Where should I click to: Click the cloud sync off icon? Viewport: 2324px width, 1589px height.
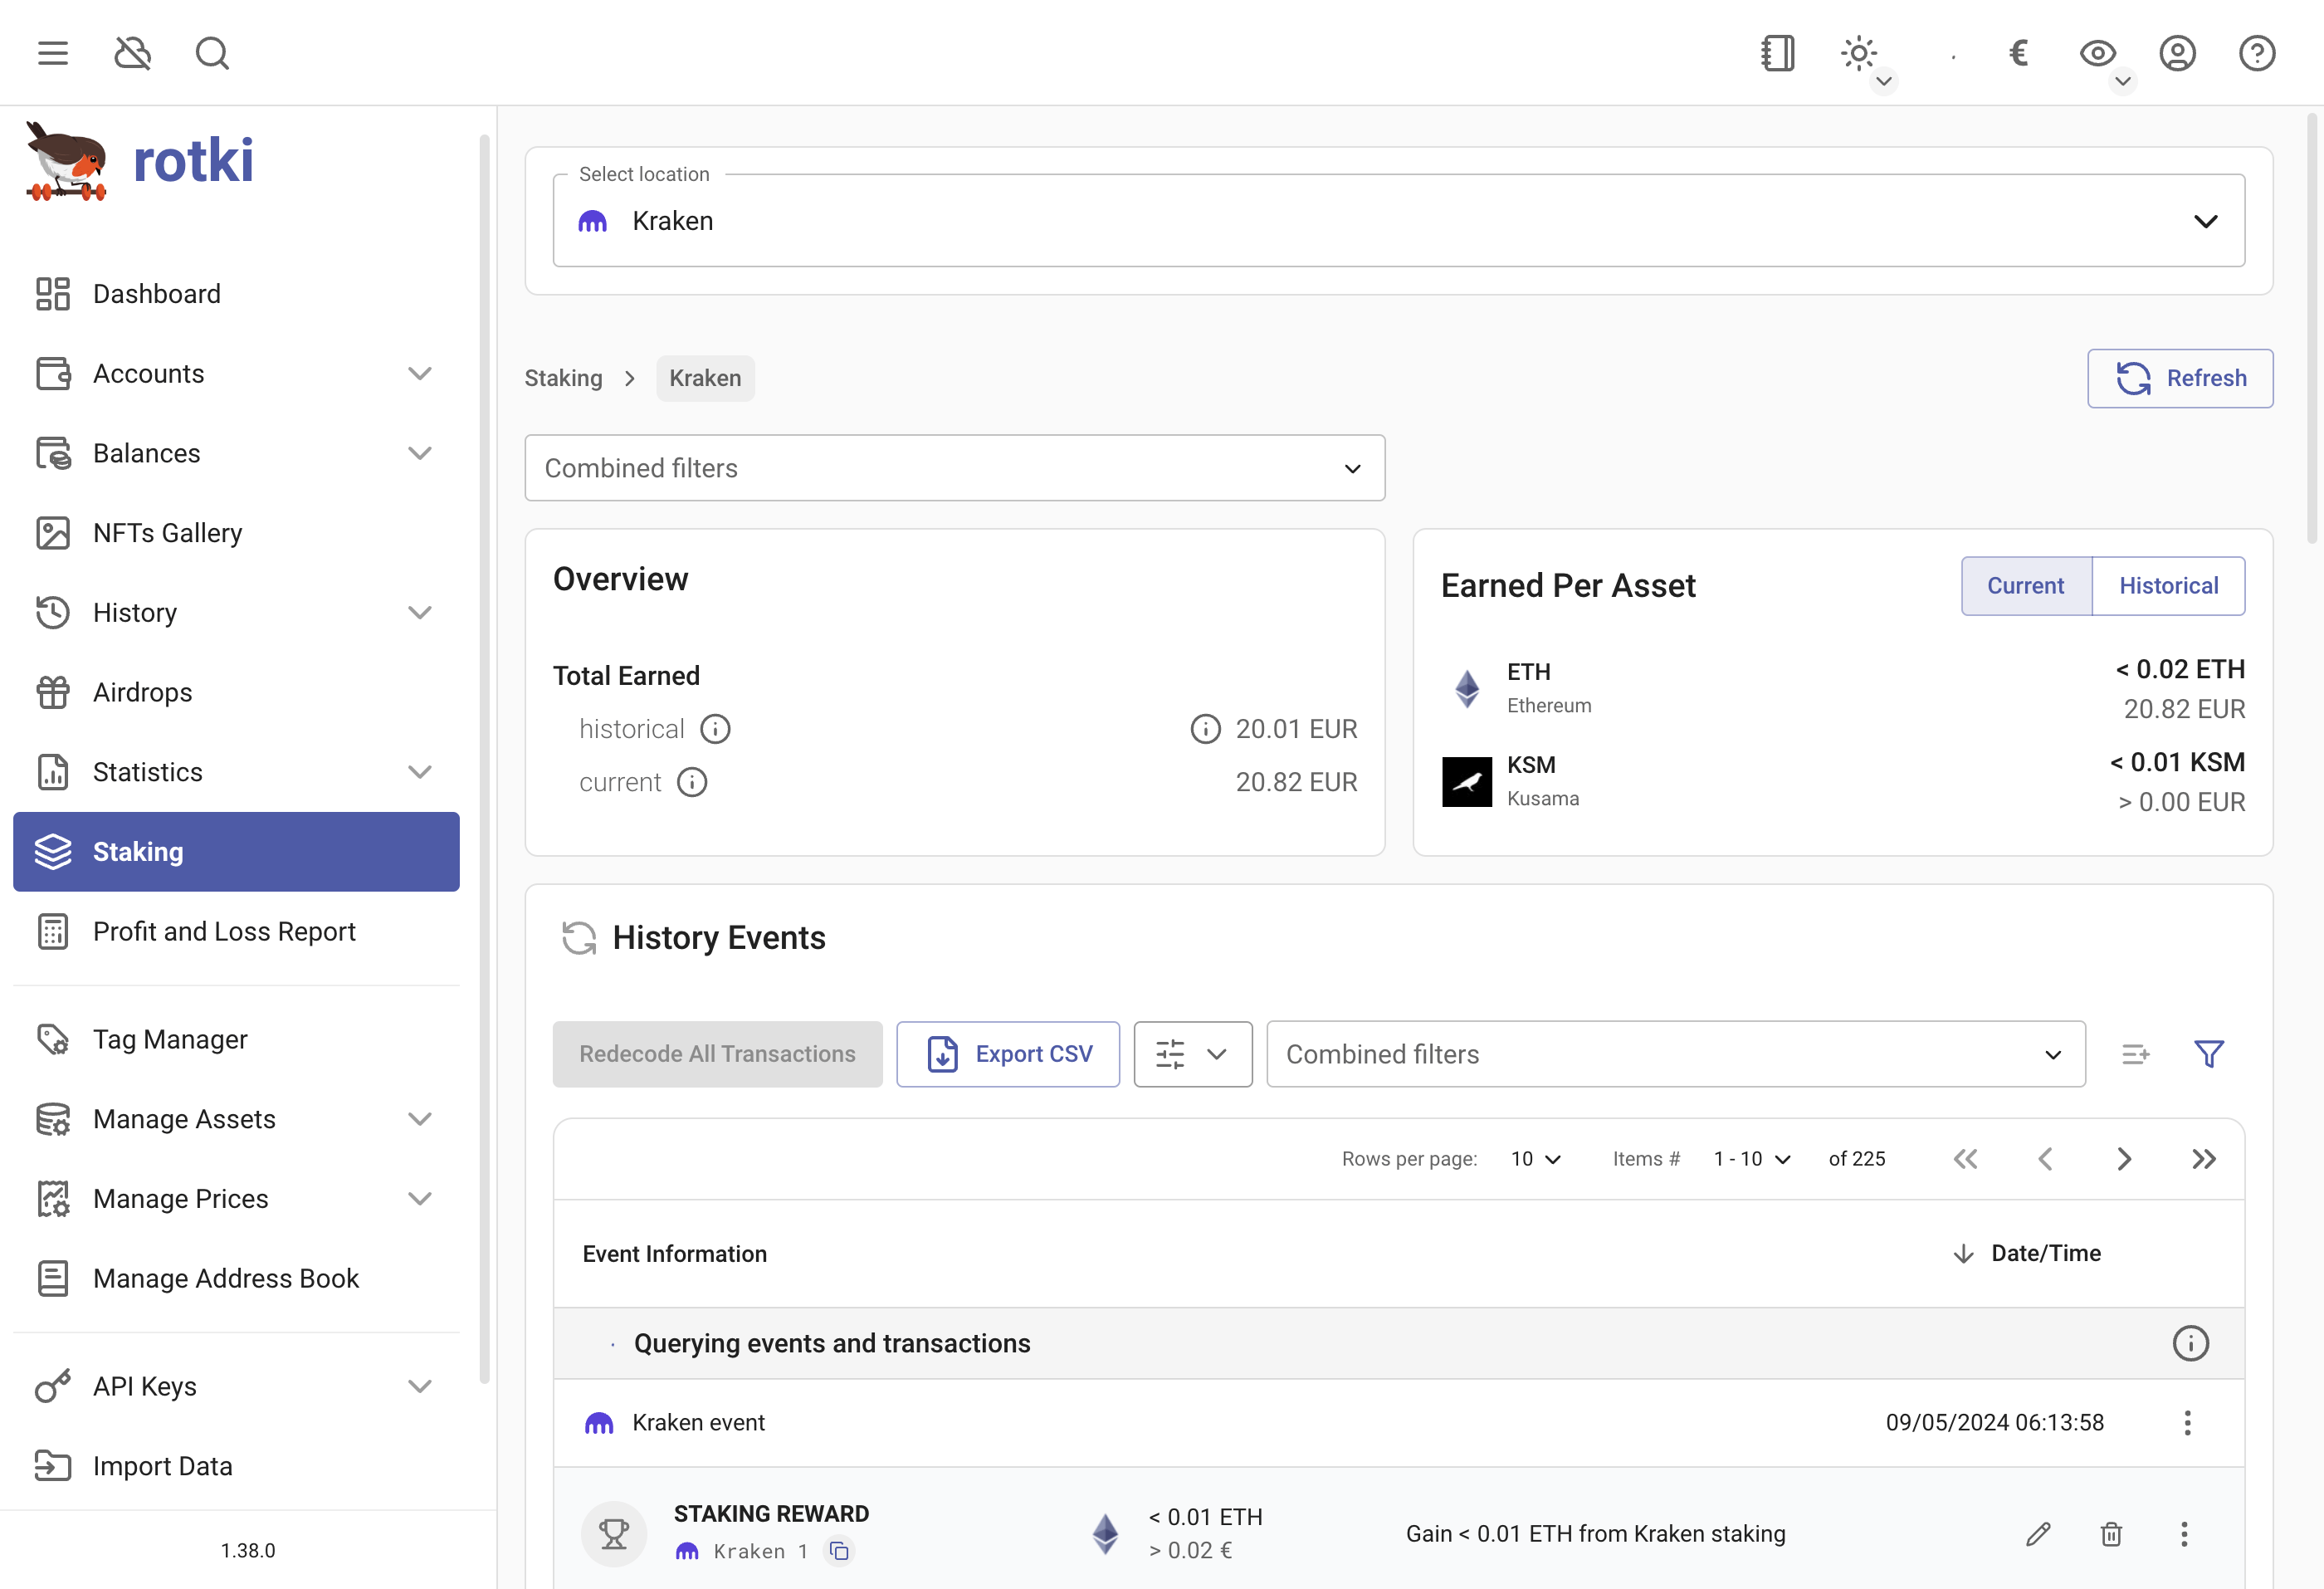tap(132, 53)
